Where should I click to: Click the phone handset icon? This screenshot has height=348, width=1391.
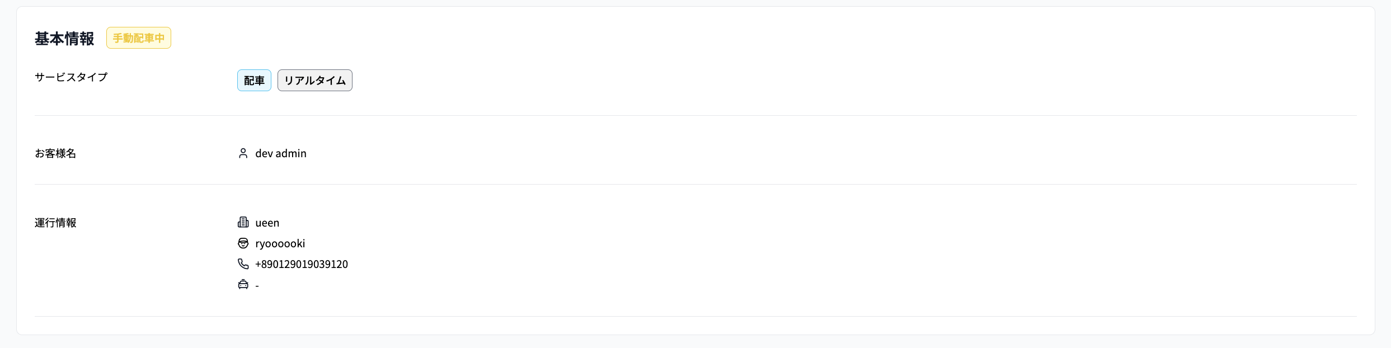(243, 264)
